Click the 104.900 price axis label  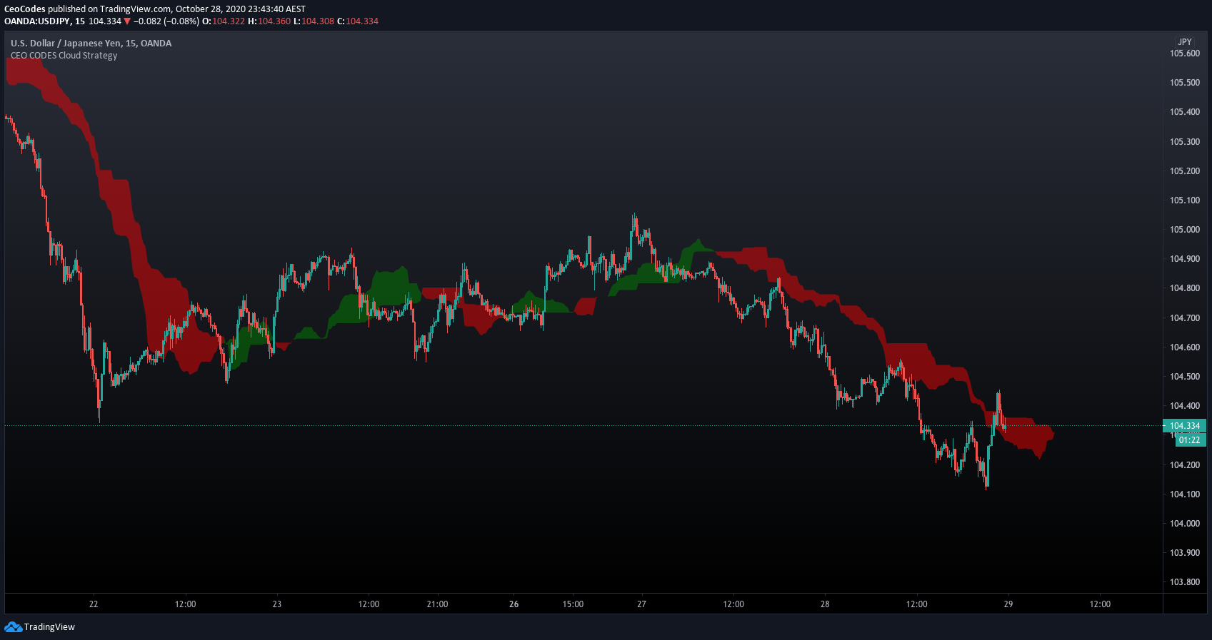click(x=1185, y=259)
